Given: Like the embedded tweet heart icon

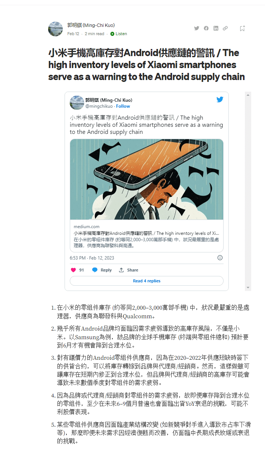Looking at the screenshot, I should point(73,270).
